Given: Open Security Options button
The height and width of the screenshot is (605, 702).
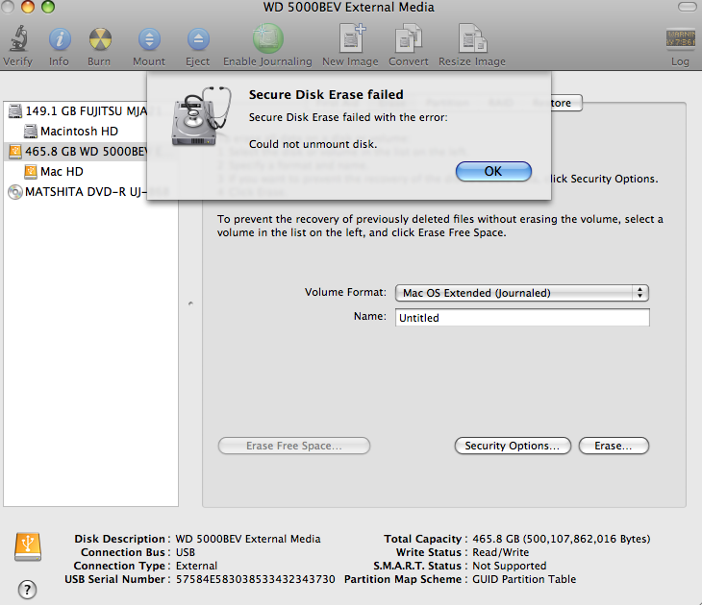Looking at the screenshot, I should click(513, 446).
